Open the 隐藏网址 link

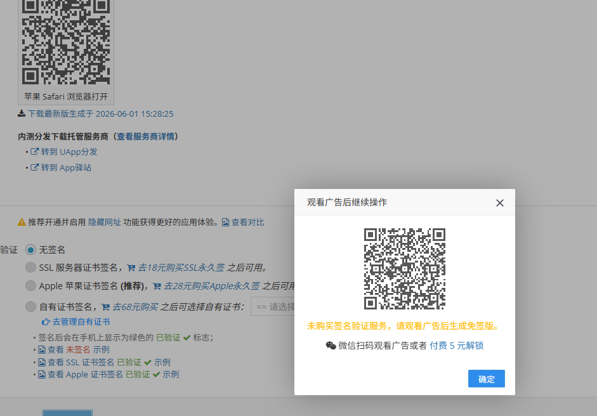click(104, 223)
